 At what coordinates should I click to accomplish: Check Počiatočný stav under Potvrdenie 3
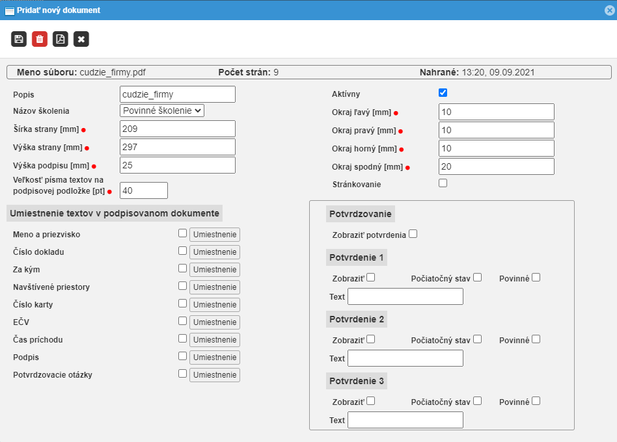click(478, 401)
